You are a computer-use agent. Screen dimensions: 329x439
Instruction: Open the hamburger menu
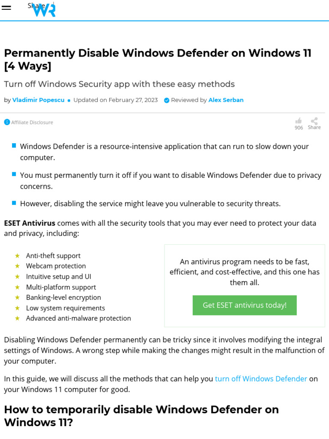pyautogui.click(x=6, y=8)
